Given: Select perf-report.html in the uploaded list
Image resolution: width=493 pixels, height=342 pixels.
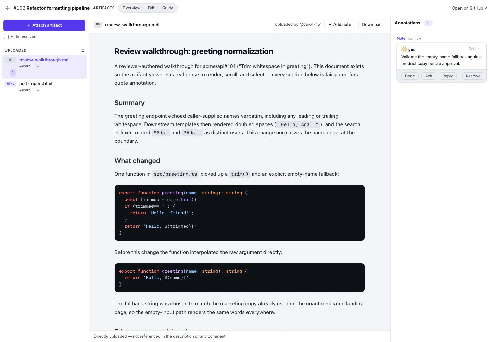Looking at the screenshot, I should pos(44,87).
